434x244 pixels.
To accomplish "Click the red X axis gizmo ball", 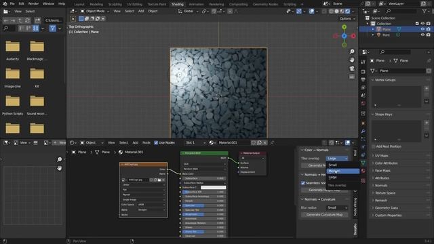I will click(353, 36).
